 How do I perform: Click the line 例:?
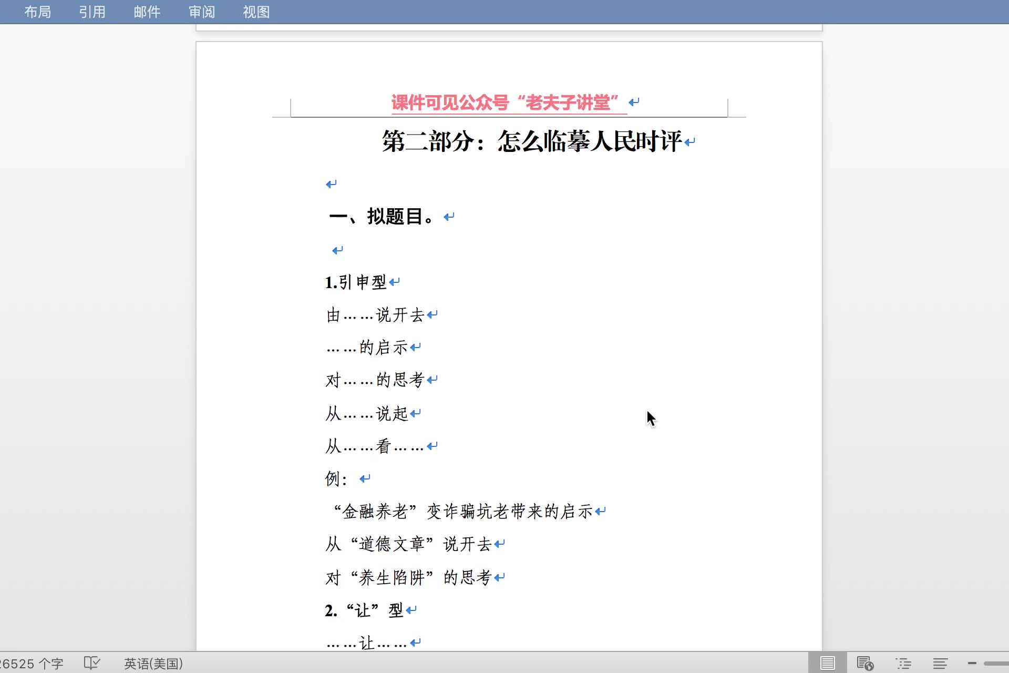pos(336,478)
